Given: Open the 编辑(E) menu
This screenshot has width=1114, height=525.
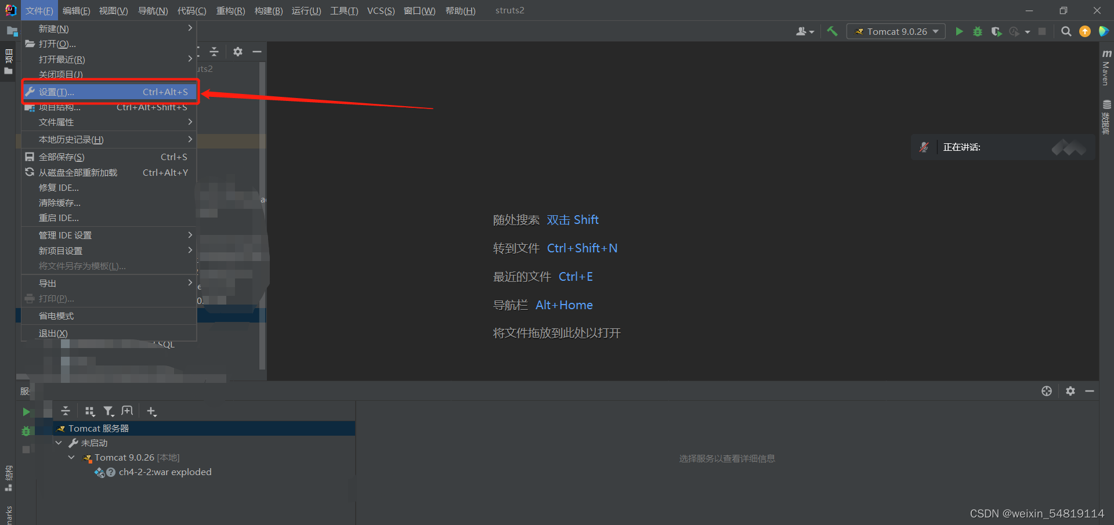Looking at the screenshot, I should (x=76, y=10).
